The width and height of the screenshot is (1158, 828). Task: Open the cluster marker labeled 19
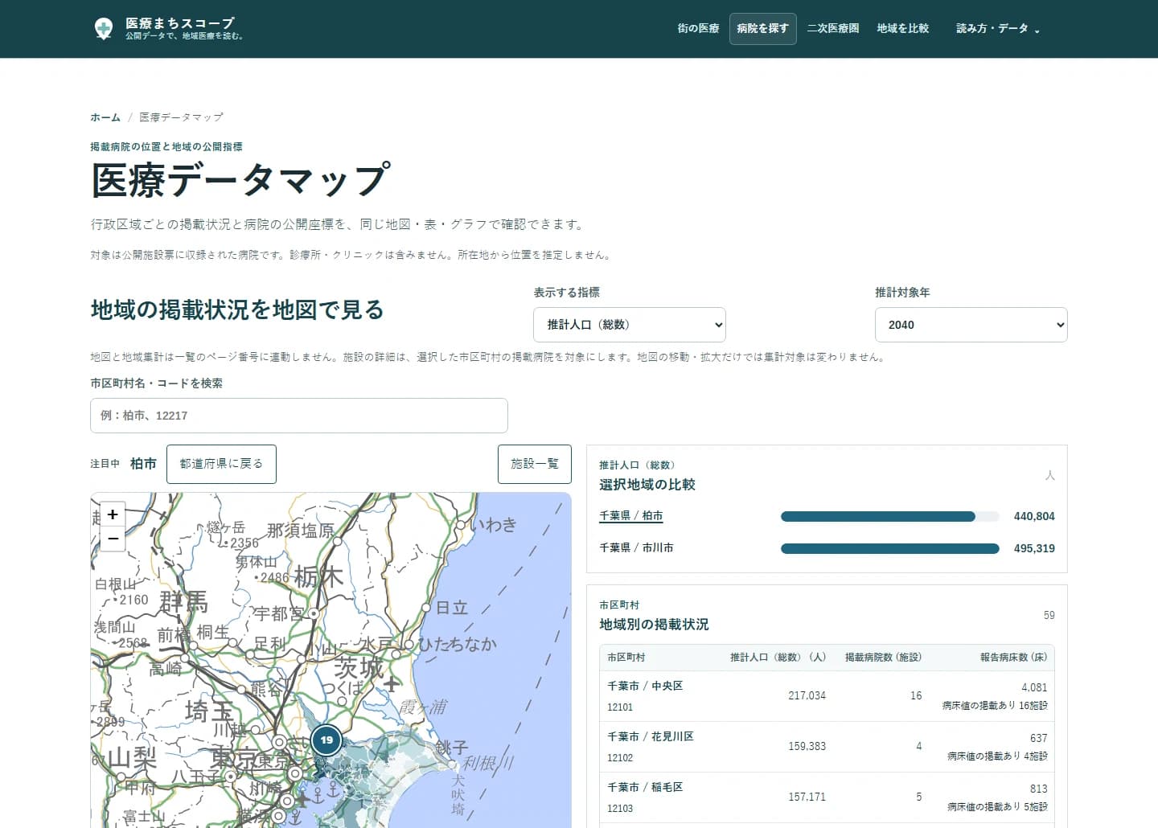click(326, 740)
